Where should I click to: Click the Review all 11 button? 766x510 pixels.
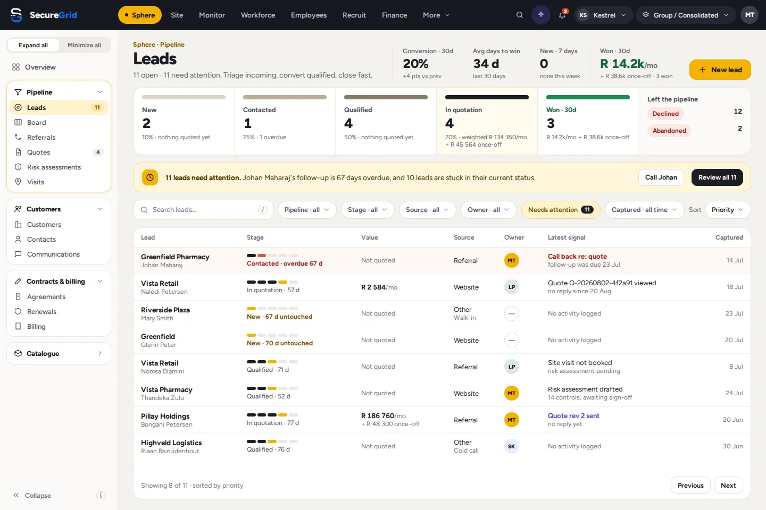click(x=717, y=177)
